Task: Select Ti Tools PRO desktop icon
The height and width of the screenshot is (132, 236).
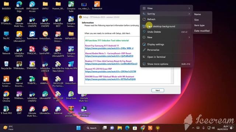Action: point(6,110)
